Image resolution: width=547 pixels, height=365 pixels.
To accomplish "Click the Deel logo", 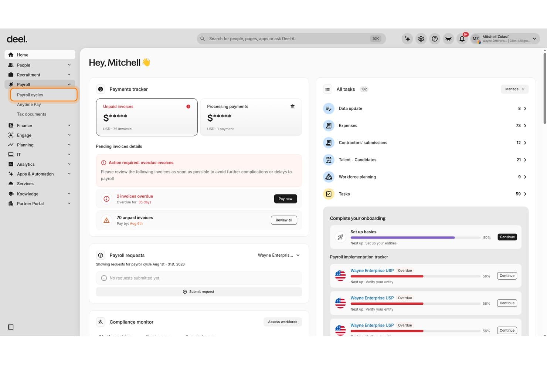I will point(17,39).
